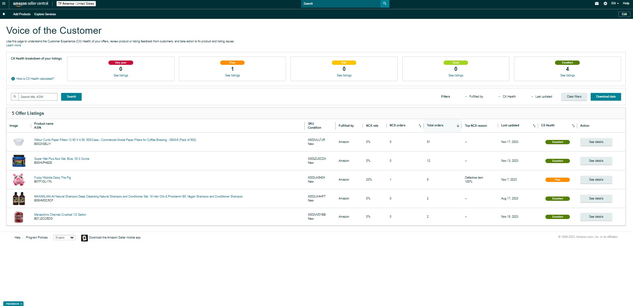Image resolution: width=633 pixels, height=306 pixels.
Task: Open the English language selector in footer
Action: click(64, 238)
